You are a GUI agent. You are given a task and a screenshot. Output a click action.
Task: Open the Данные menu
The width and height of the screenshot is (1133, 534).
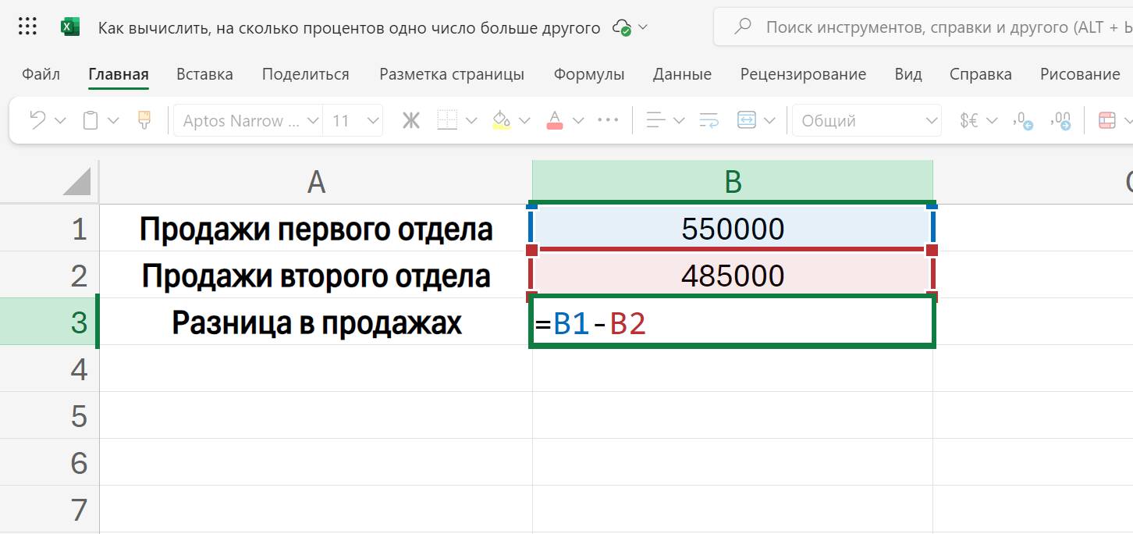(x=681, y=73)
